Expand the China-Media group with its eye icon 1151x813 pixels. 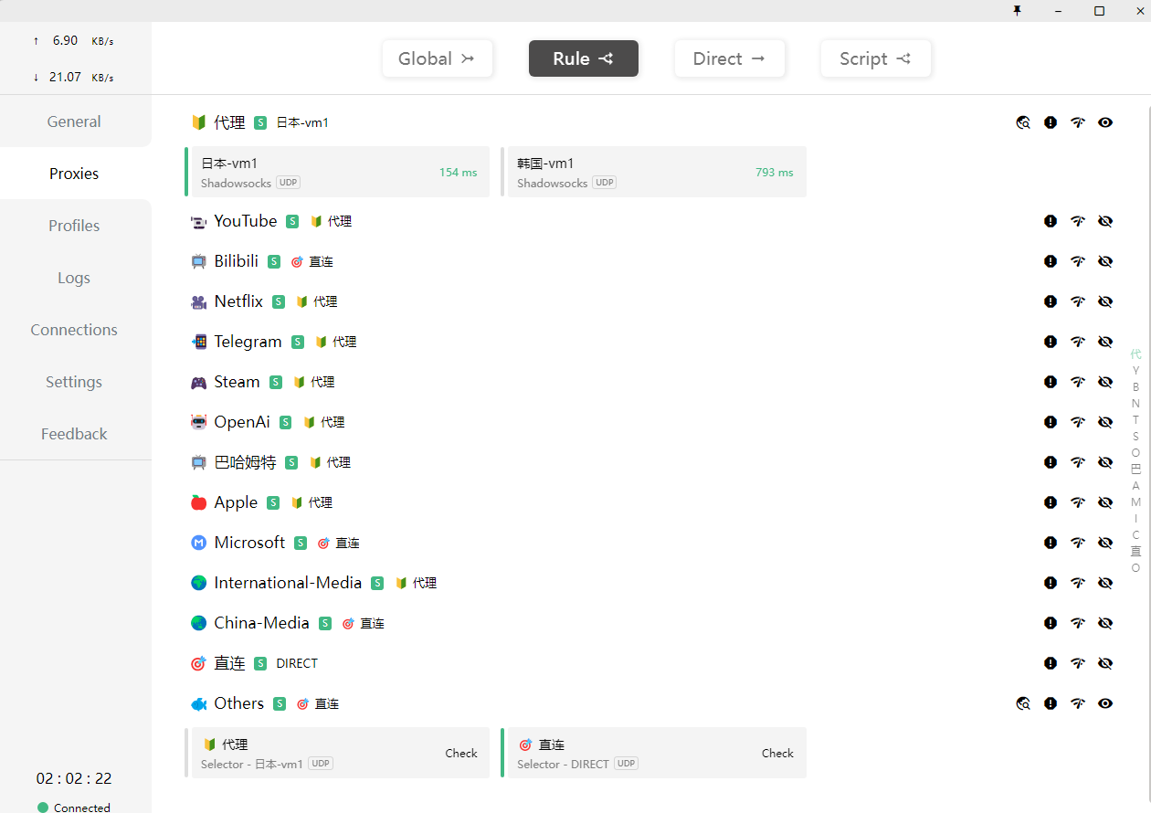pos(1105,623)
